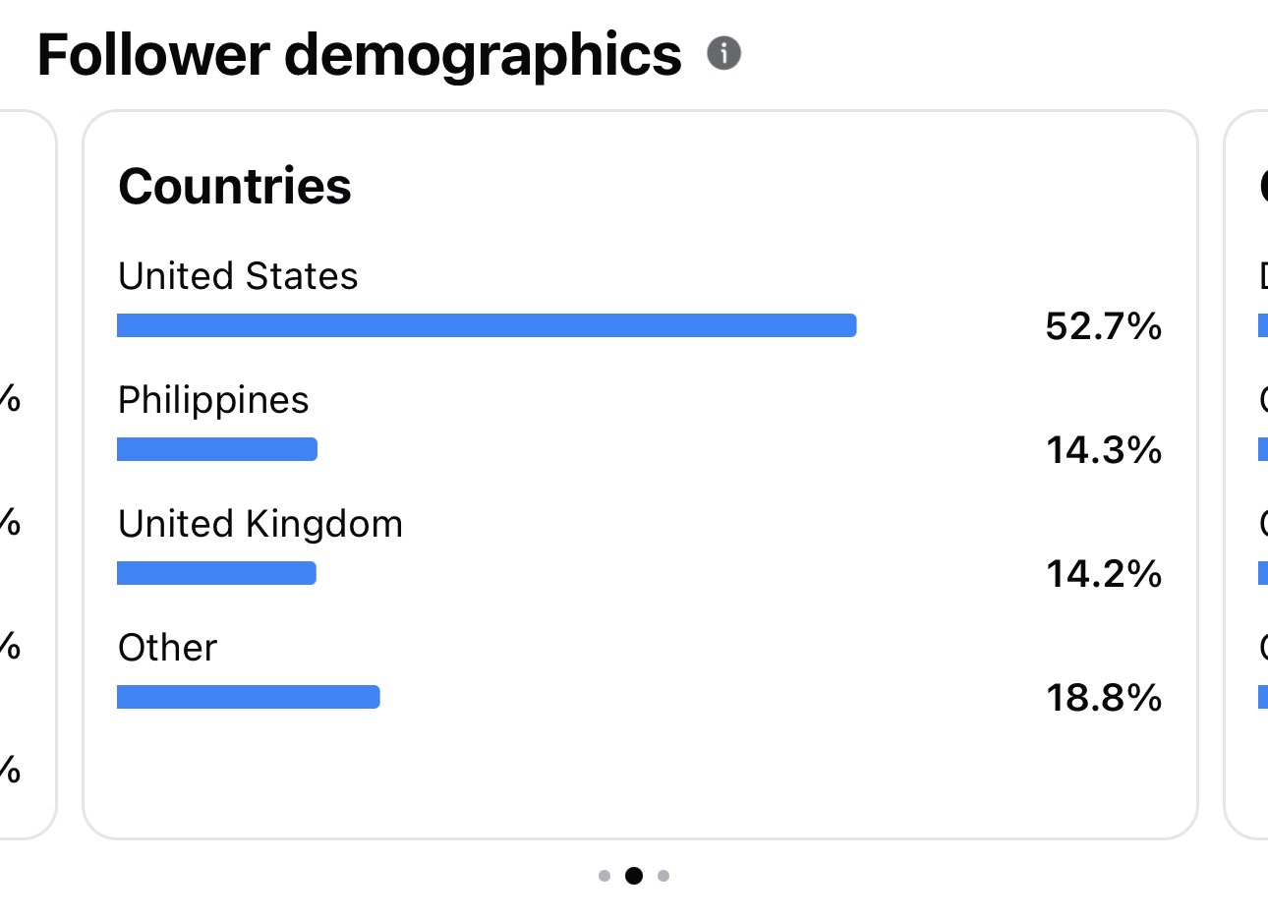The height and width of the screenshot is (921, 1268).
Task: Click the 52.7% value
Action: (x=1104, y=326)
